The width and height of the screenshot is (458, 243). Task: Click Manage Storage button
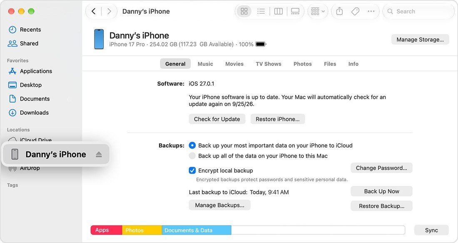(420, 40)
